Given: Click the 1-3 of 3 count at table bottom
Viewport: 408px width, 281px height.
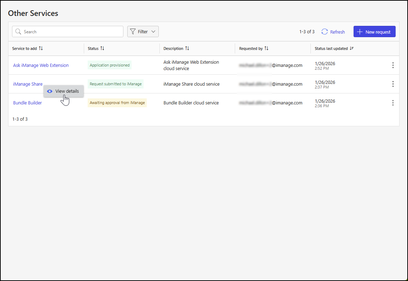Looking at the screenshot, I should pos(20,119).
